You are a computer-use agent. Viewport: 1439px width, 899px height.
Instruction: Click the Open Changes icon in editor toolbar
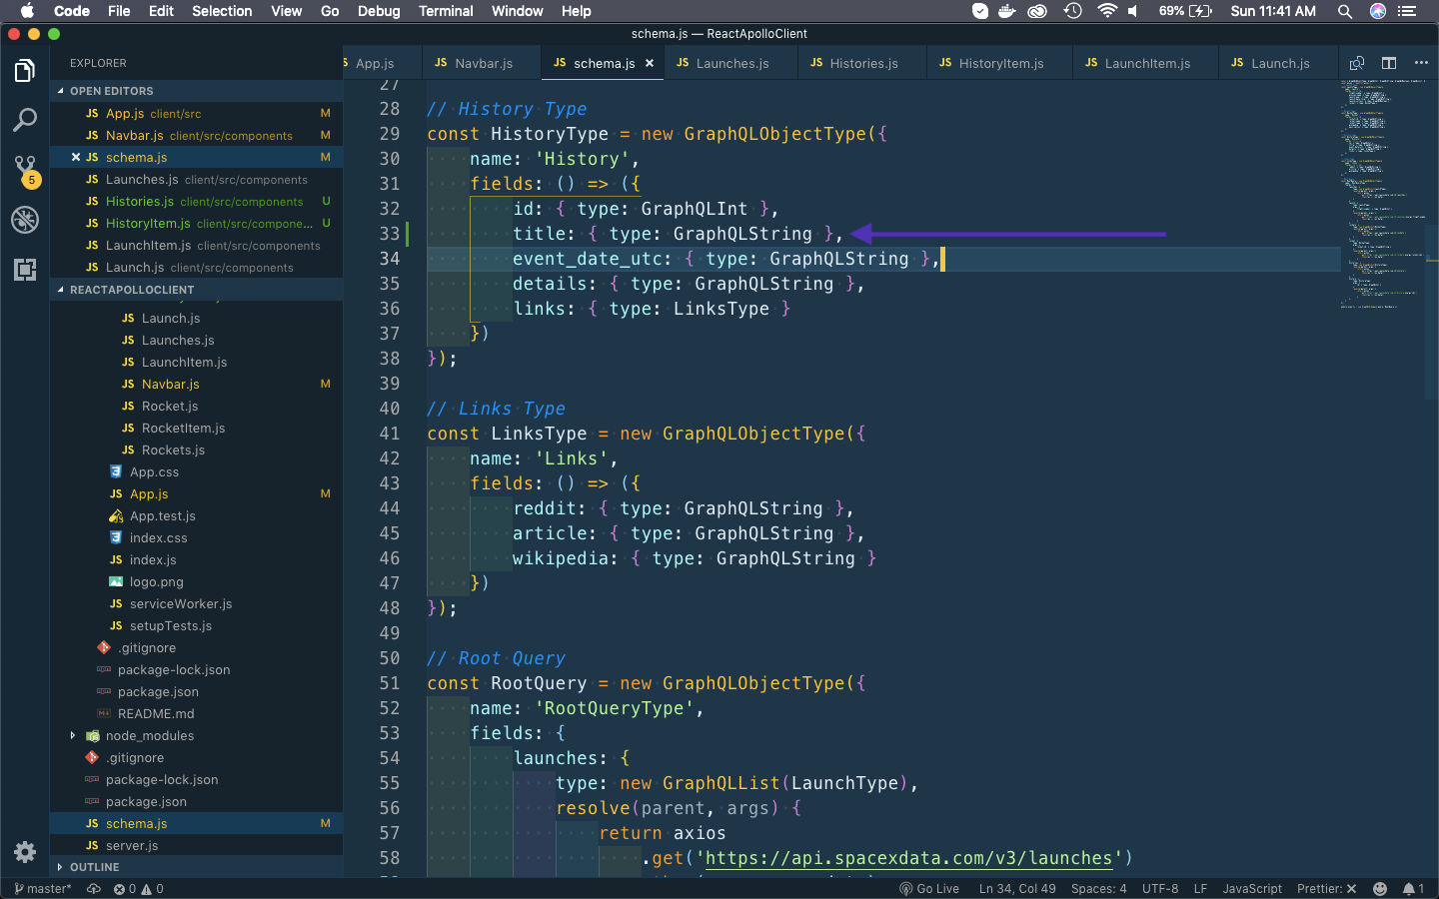(1356, 63)
